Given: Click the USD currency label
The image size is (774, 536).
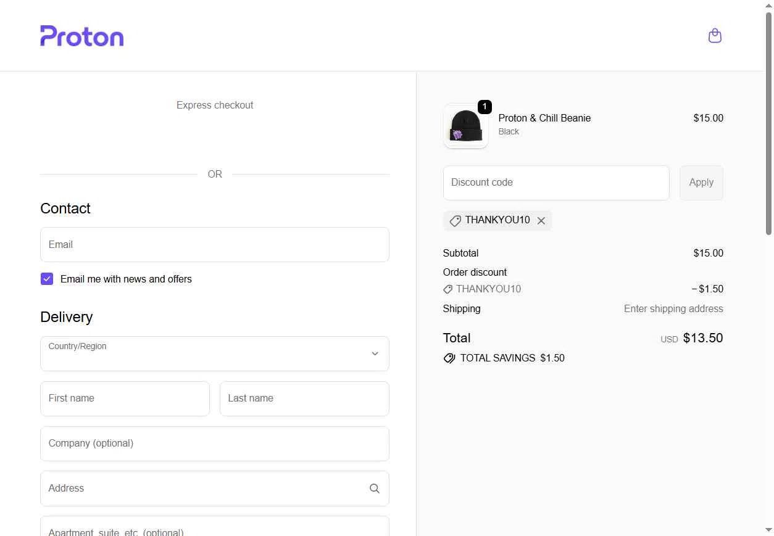Looking at the screenshot, I should pos(669,339).
